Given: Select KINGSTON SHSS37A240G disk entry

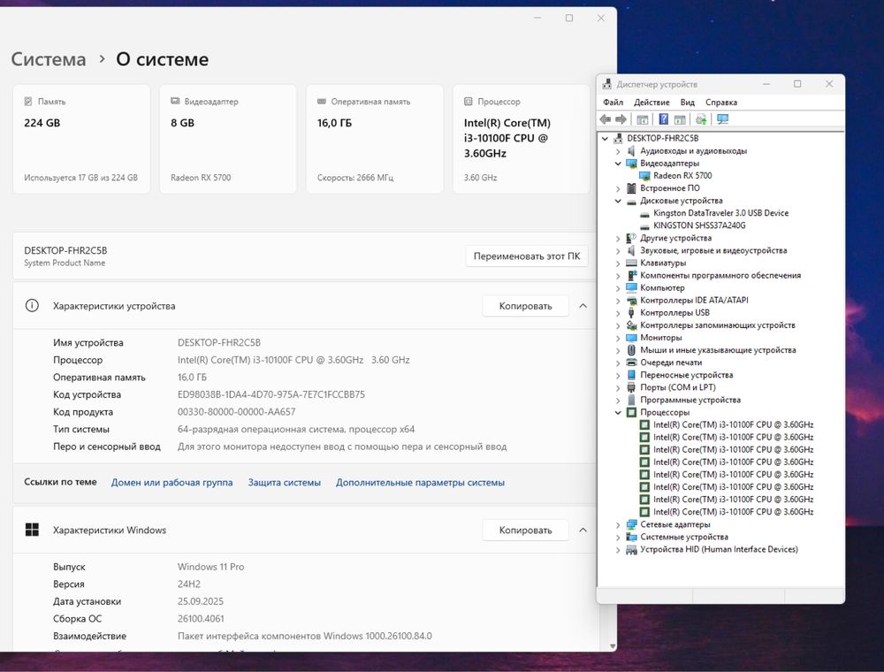Looking at the screenshot, I should tap(699, 225).
